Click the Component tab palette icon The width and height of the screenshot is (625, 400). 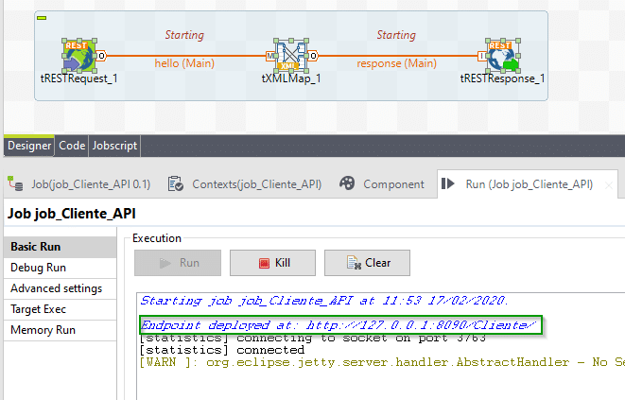pos(347,183)
